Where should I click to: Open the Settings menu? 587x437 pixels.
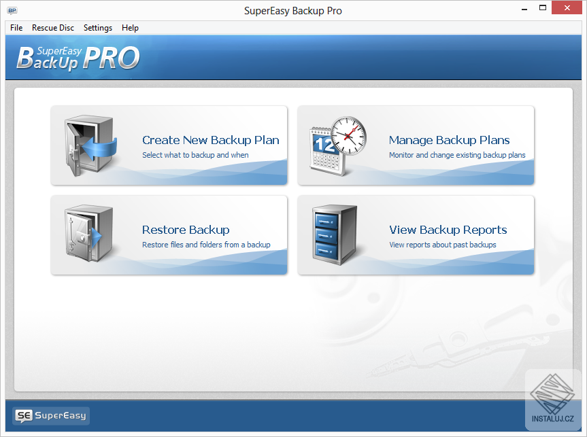(97, 28)
